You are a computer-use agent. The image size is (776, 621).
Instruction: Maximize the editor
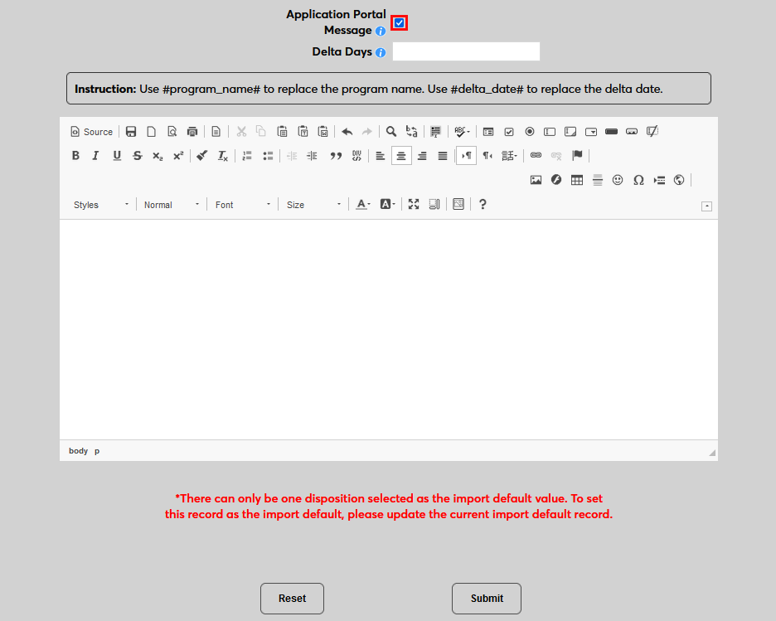pyautogui.click(x=414, y=204)
